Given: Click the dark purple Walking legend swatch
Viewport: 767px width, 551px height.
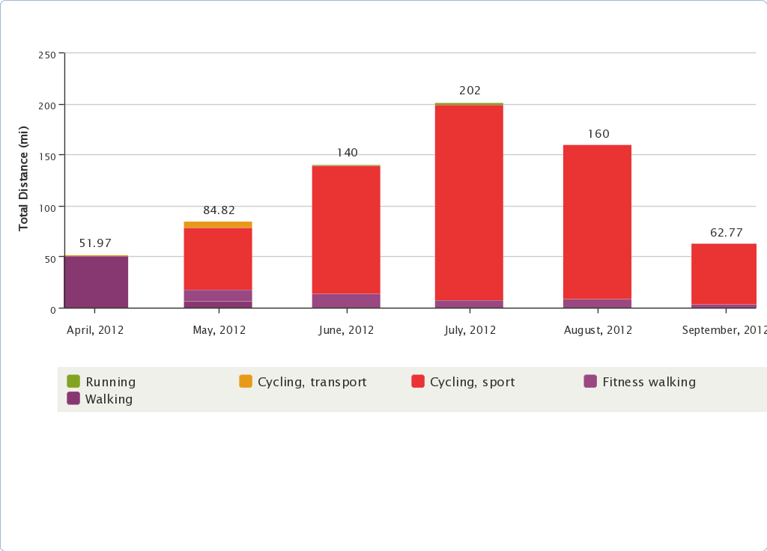Looking at the screenshot, I should (73, 399).
